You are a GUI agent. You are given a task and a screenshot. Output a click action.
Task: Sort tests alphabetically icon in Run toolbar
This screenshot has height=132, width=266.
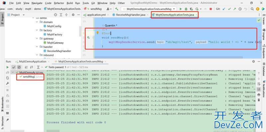click(x=26, y=67)
